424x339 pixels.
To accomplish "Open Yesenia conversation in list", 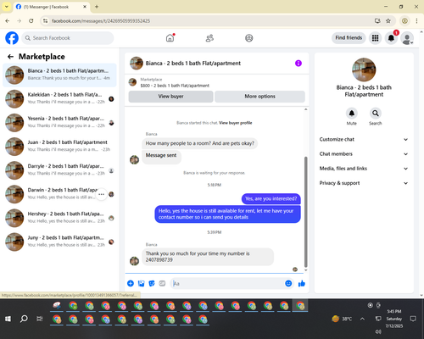I will 59,123.
